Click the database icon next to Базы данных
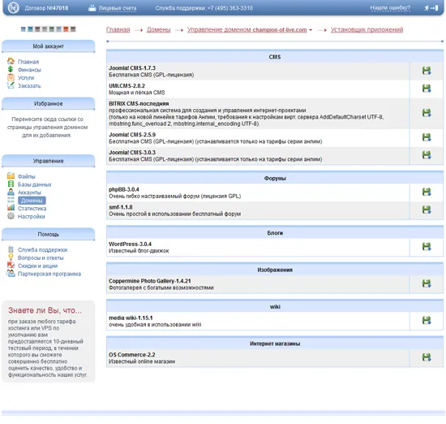Viewport: 446px width, 424px height. point(11,184)
